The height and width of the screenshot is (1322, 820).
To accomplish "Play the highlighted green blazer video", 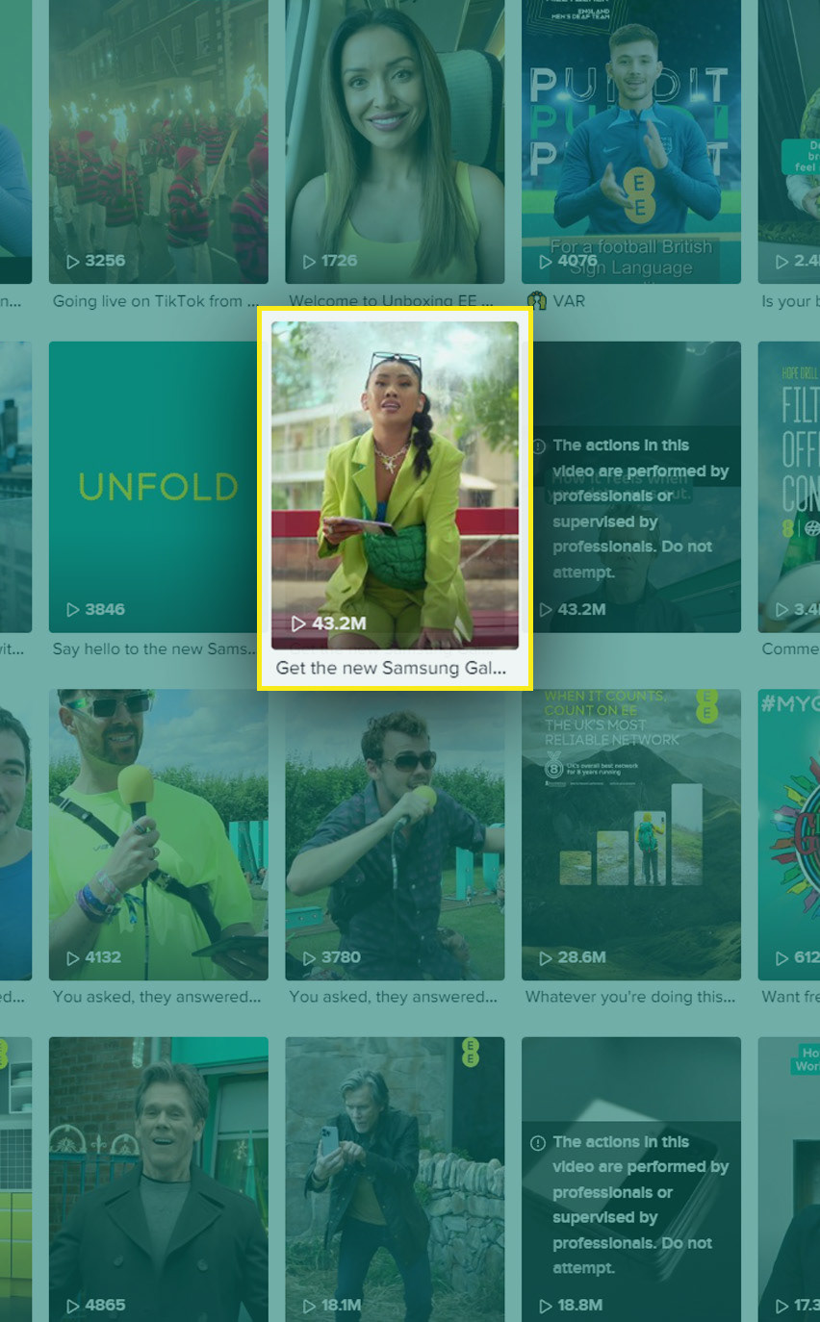I will pyautogui.click(x=395, y=485).
